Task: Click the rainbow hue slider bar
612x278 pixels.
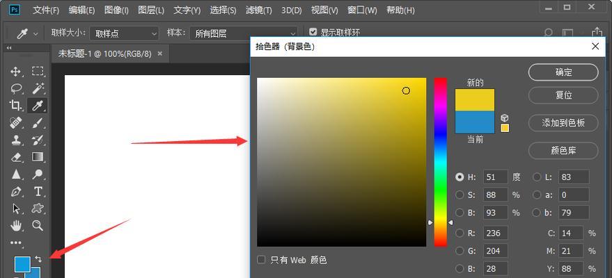Action: [x=440, y=162]
